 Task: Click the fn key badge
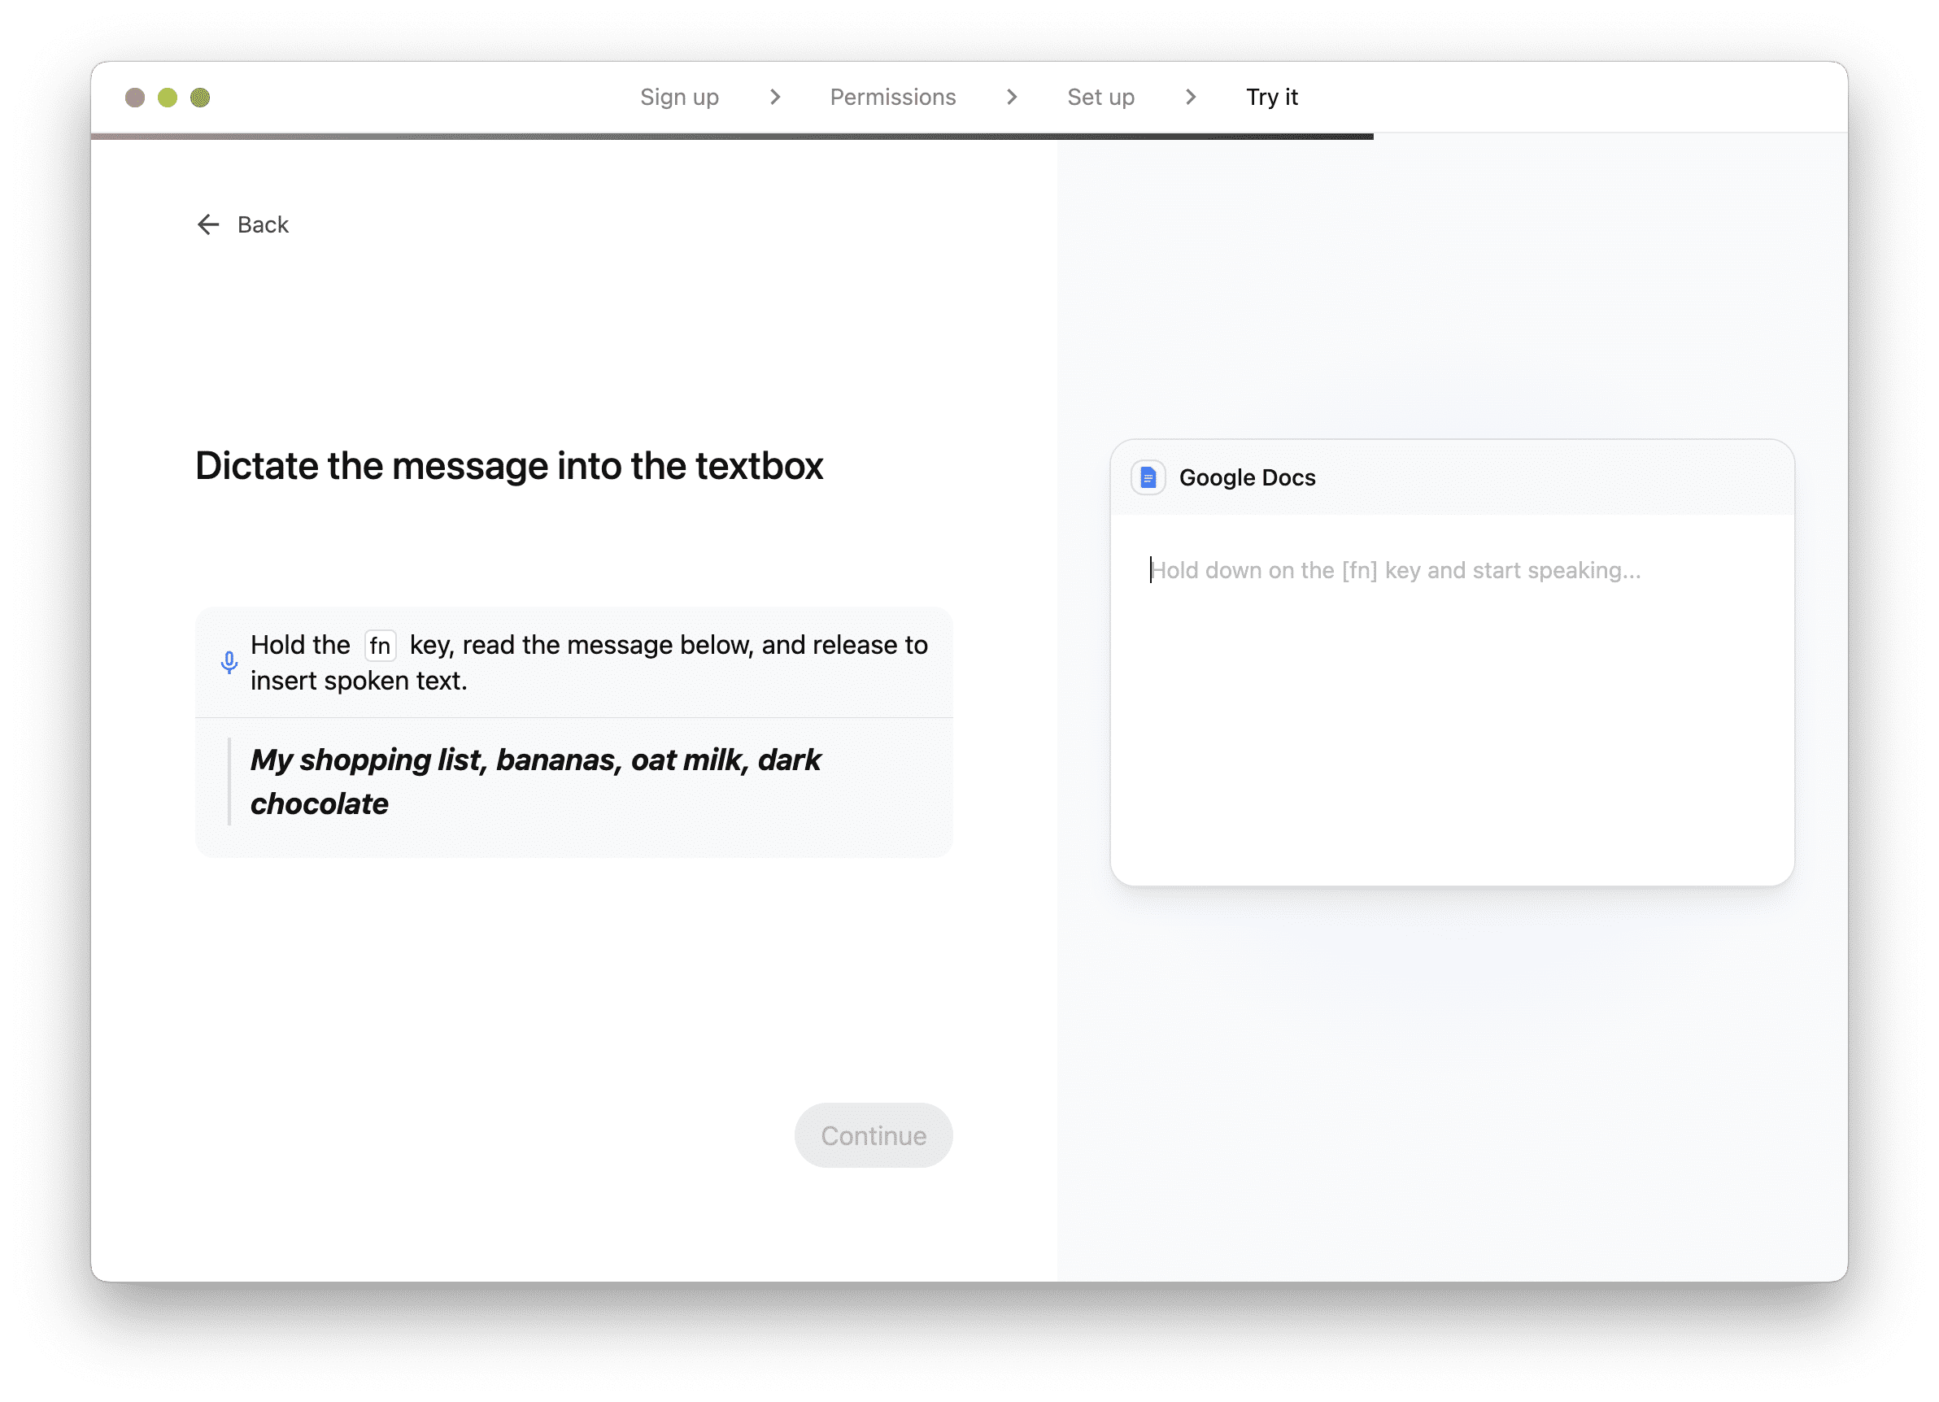380,646
